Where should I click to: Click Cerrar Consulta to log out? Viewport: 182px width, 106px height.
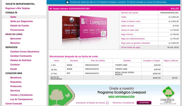click(x=14, y=104)
